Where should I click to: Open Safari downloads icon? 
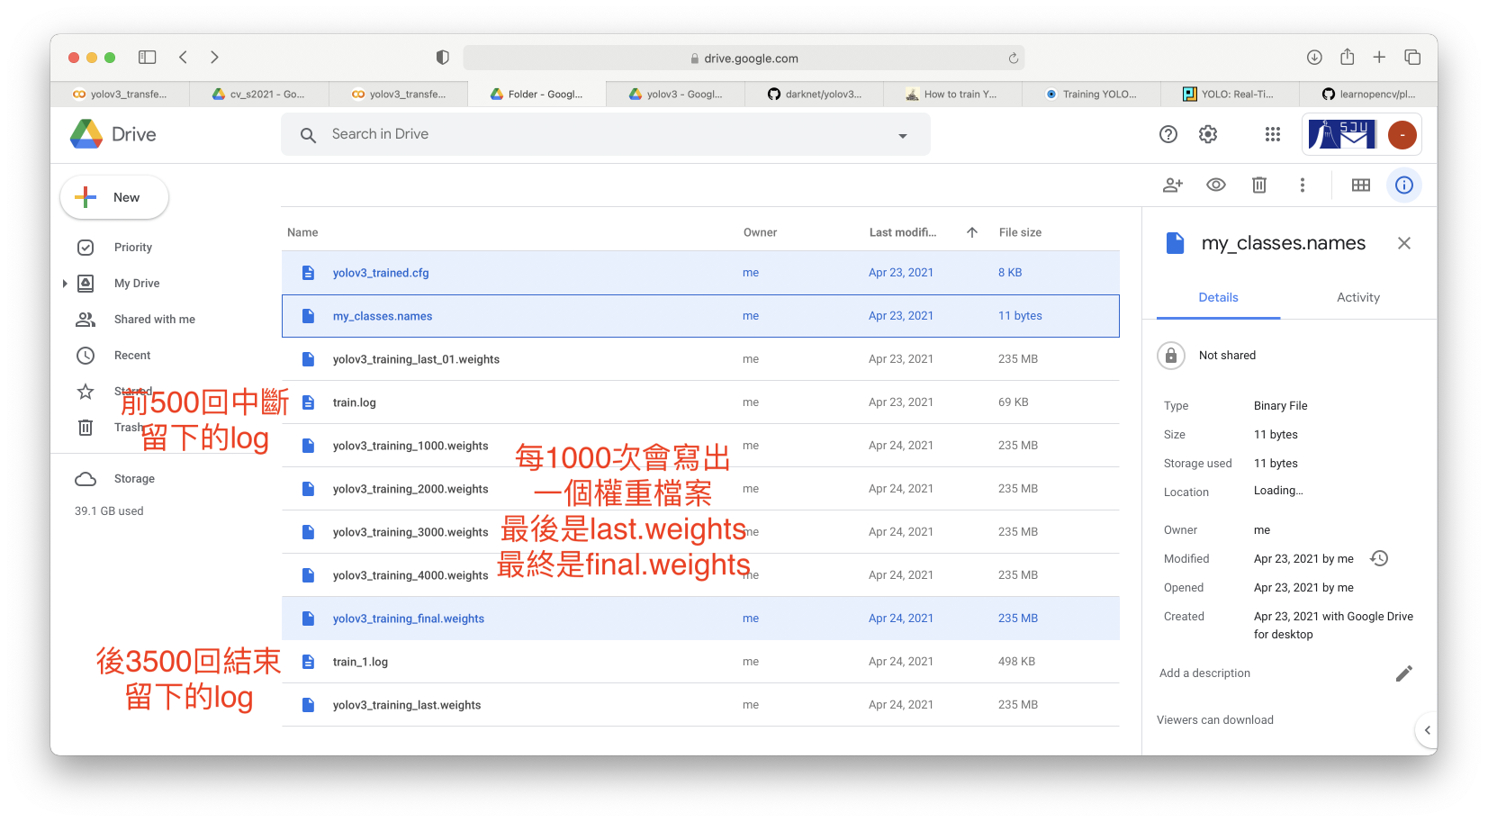click(x=1314, y=58)
